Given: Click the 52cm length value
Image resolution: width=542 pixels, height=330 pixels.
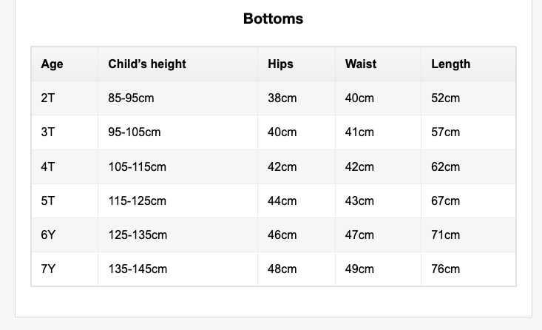Looking at the screenshot, I should (445, 98).
